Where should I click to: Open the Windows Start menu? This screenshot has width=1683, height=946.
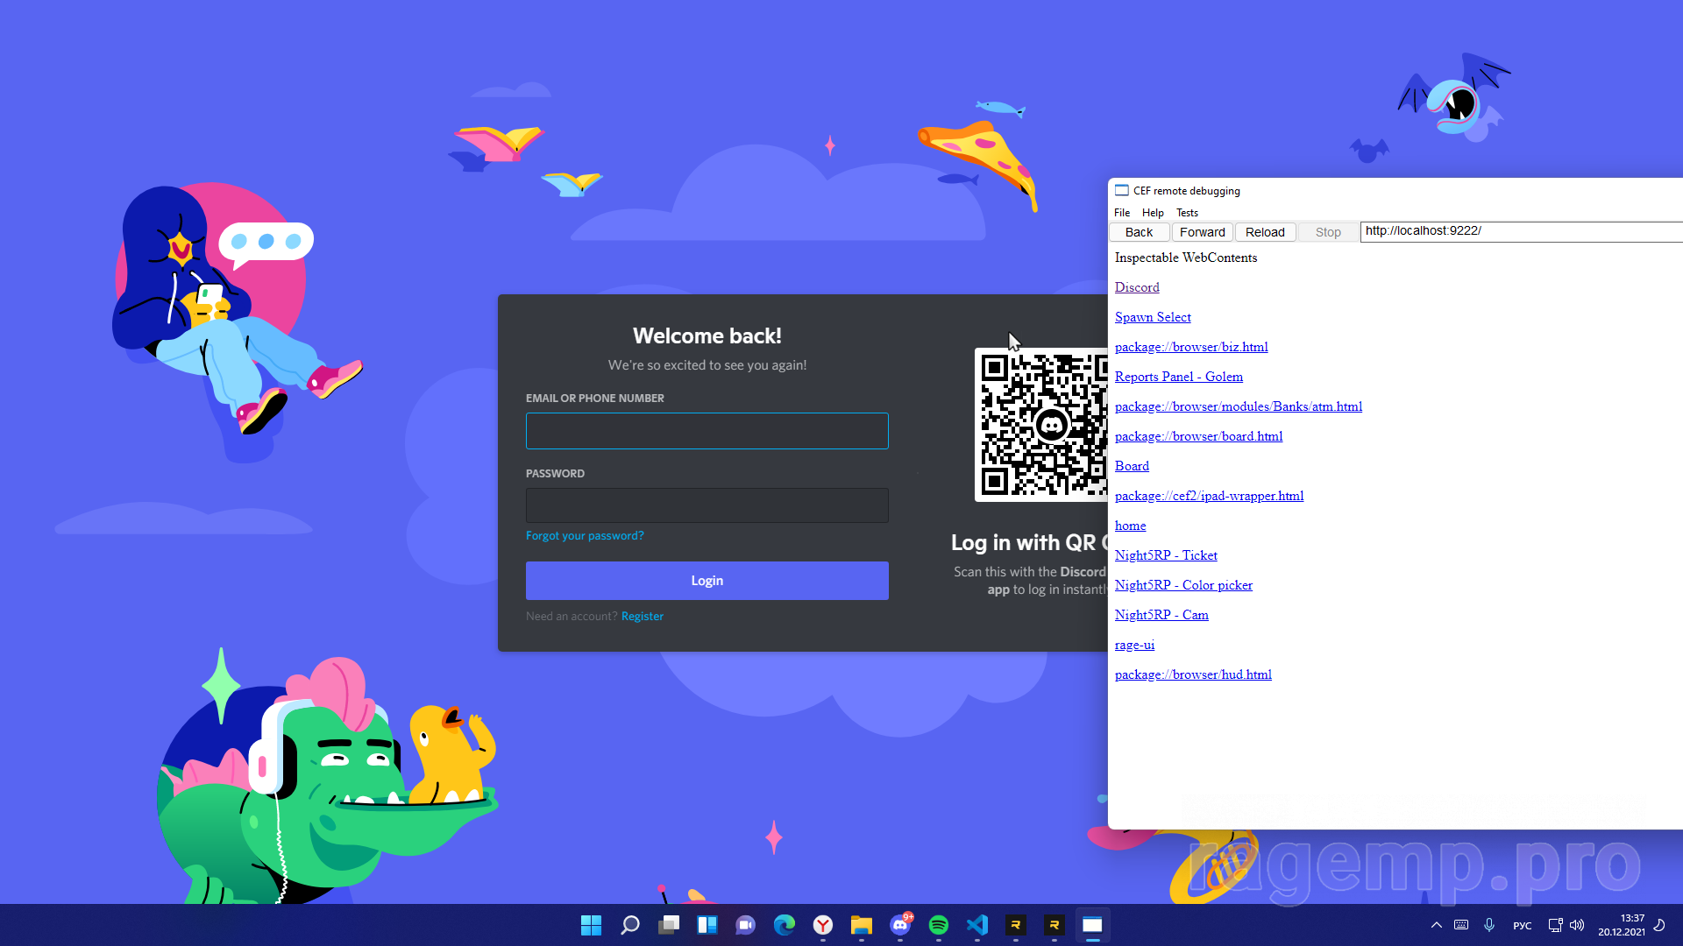pos(592,925)
